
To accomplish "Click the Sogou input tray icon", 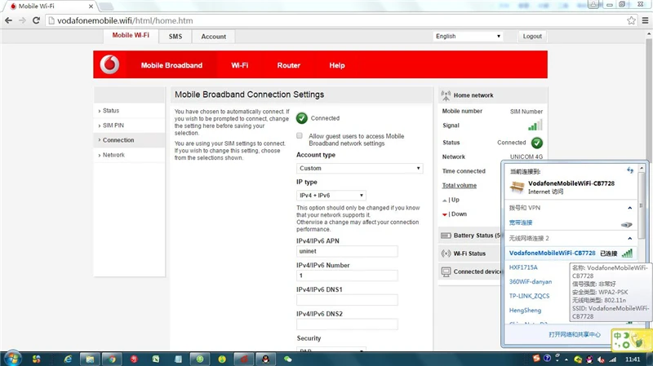I will click(536, 358).
